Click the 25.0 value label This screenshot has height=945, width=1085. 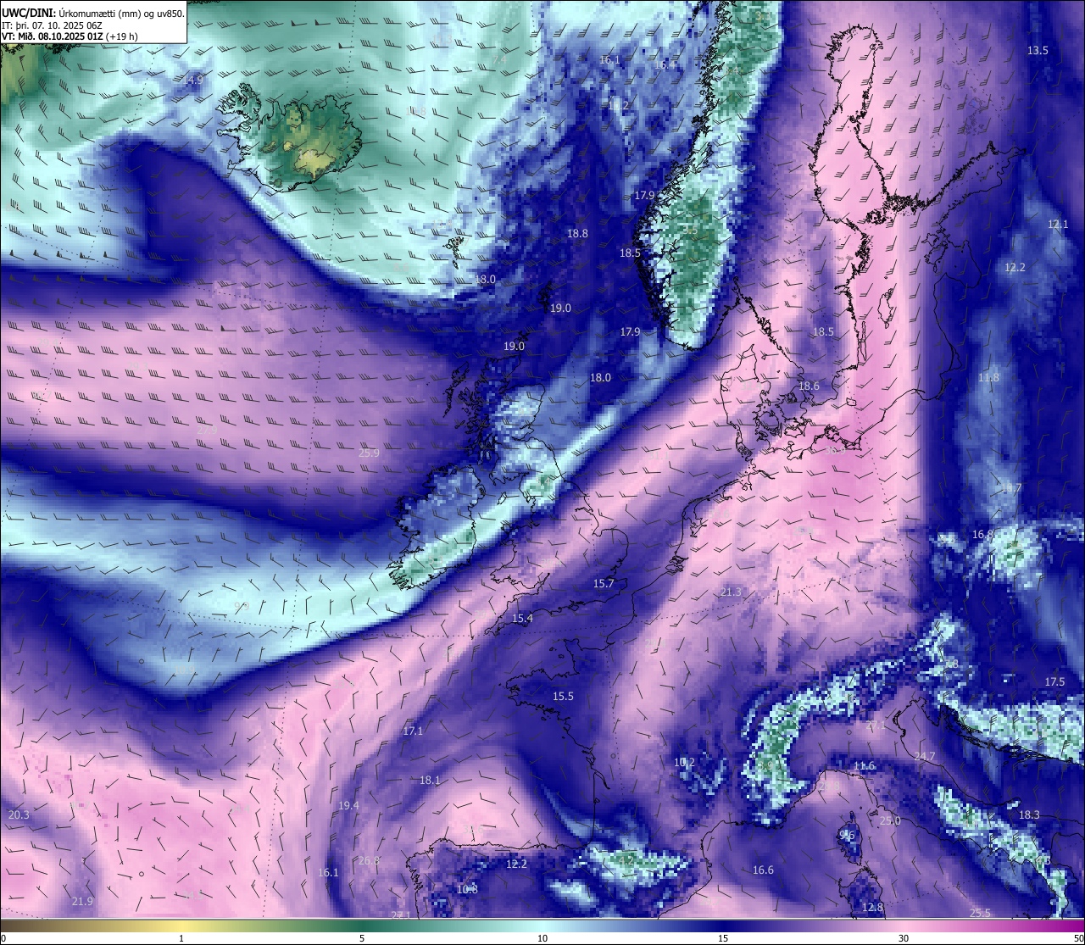890,821
